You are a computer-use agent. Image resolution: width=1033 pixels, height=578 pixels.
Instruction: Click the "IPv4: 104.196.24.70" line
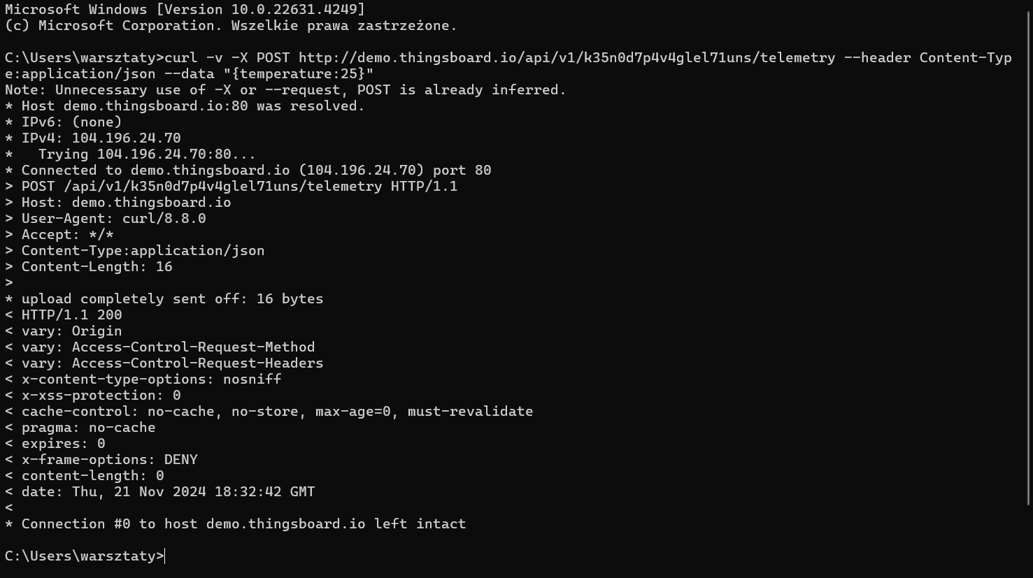coord(93,138)
